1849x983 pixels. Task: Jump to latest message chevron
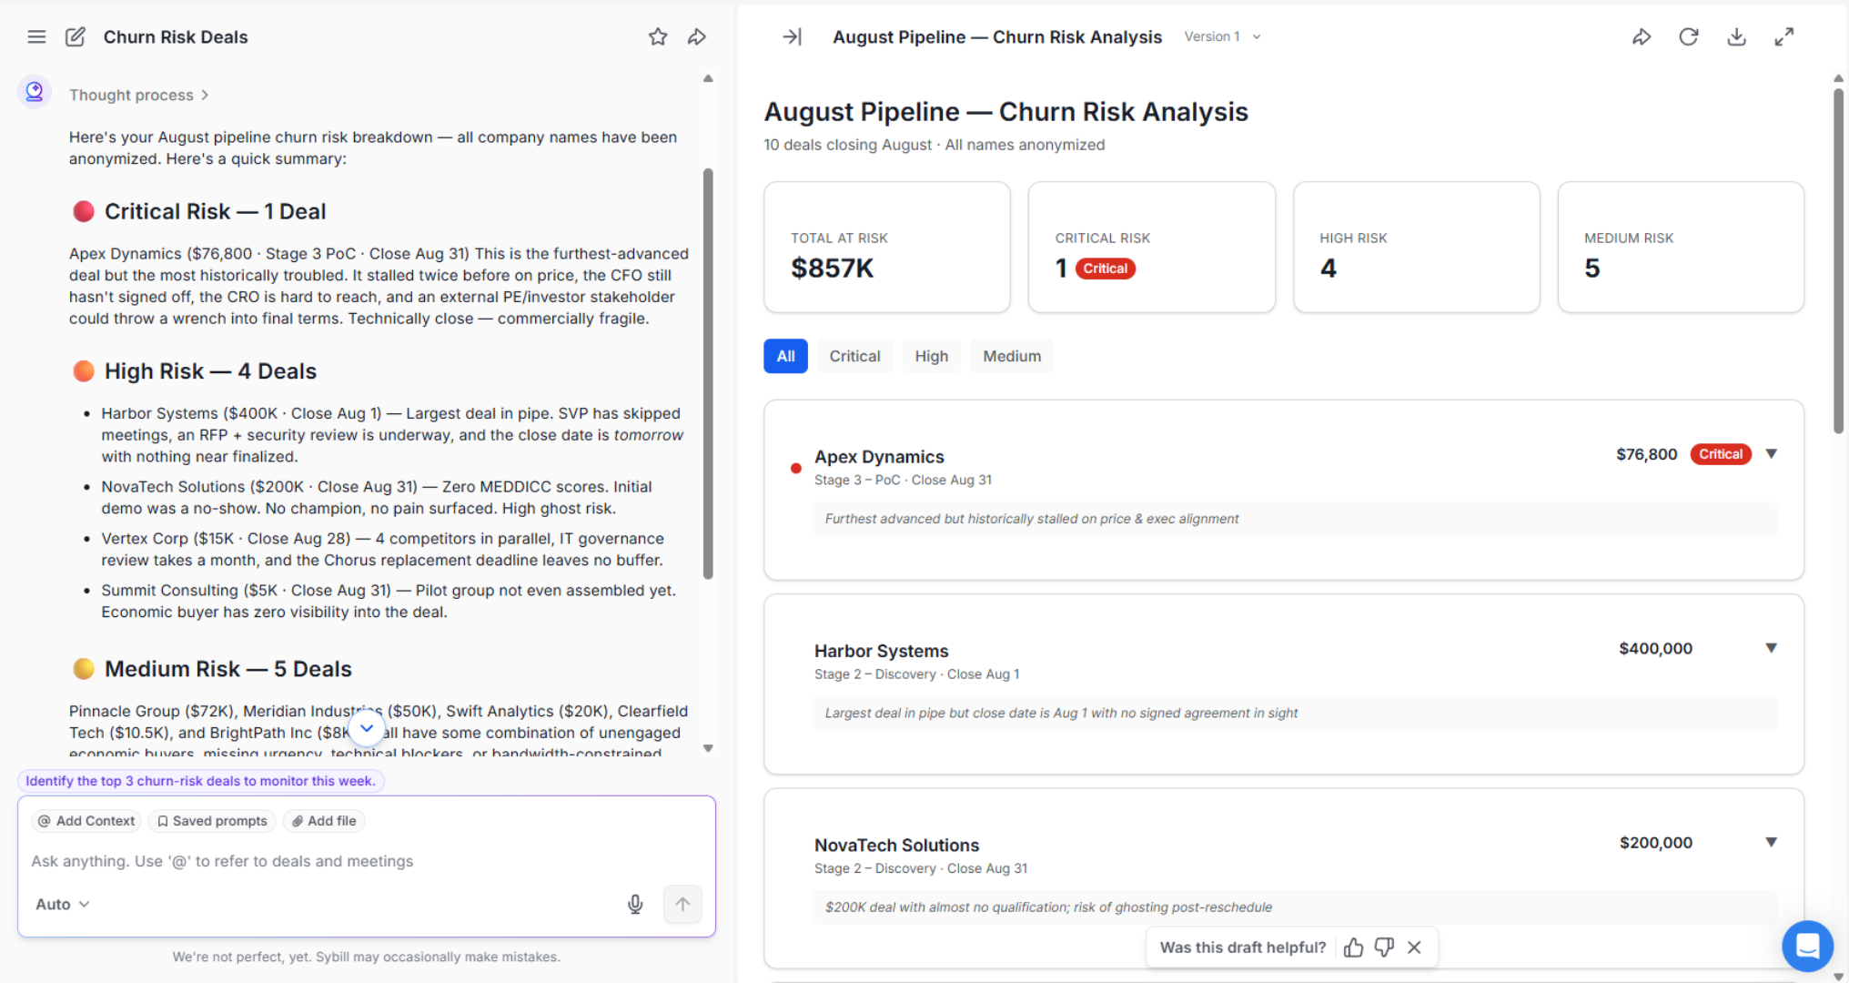click(x=367, y=728)
